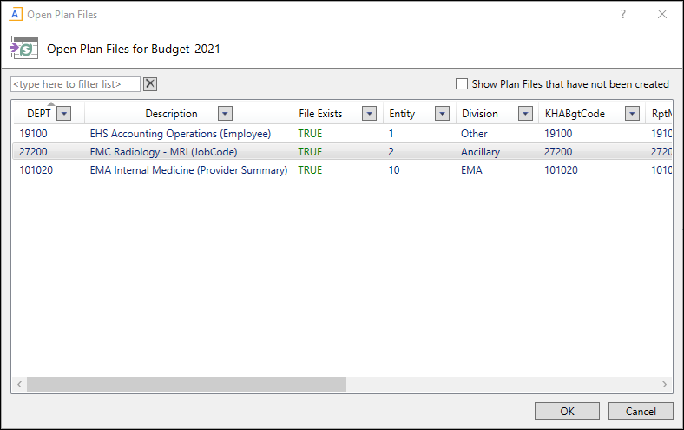Sort by the KHABgtCode column header
684x430 pixels.
pos(574,114)
